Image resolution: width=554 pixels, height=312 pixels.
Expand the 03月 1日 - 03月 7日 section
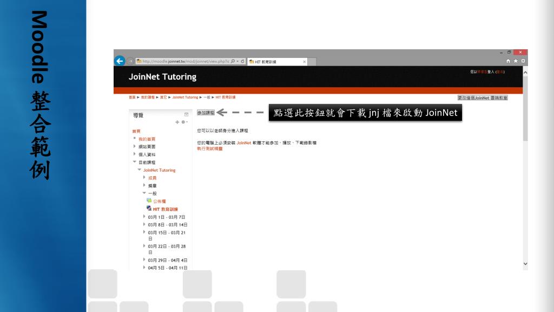[x=144, y=216]
